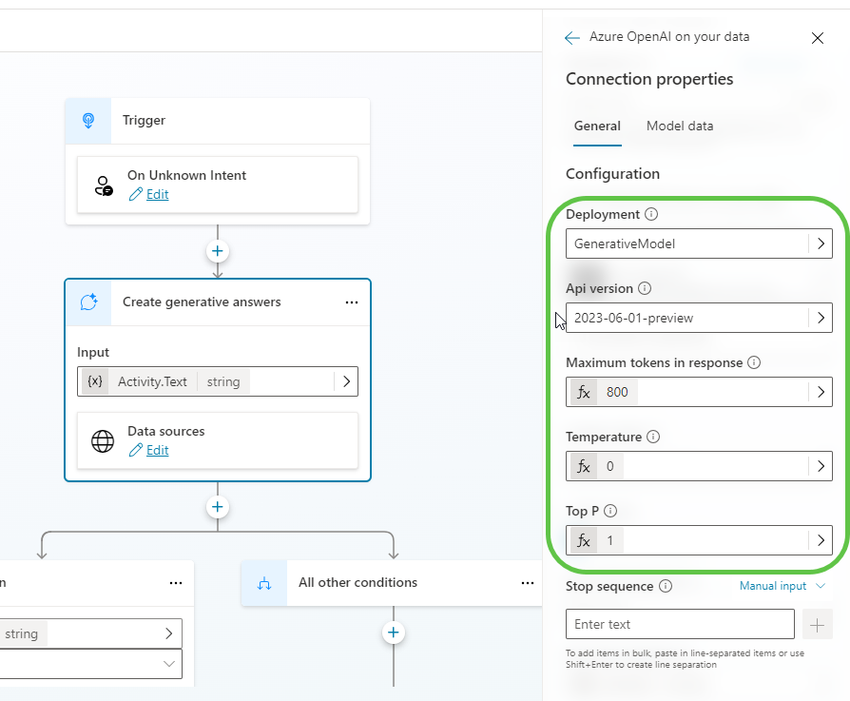
Task: Click the info icon next to Top P
Action: click(x=611, y=511)
